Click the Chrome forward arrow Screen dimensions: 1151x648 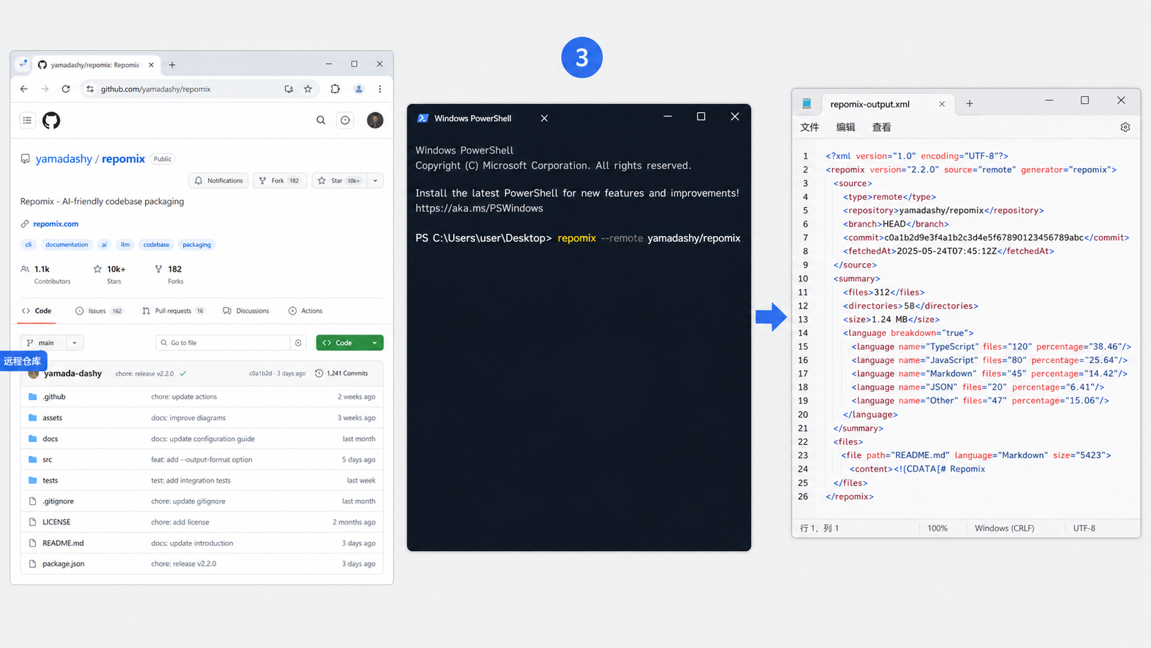click(x=45, y=89)
